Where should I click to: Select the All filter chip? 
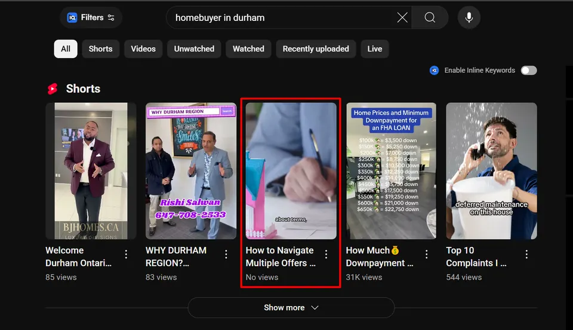click(x=66, y=49)
